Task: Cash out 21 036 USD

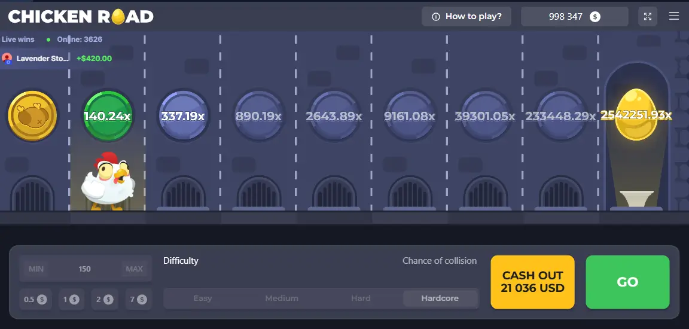Action: point(532,282)
